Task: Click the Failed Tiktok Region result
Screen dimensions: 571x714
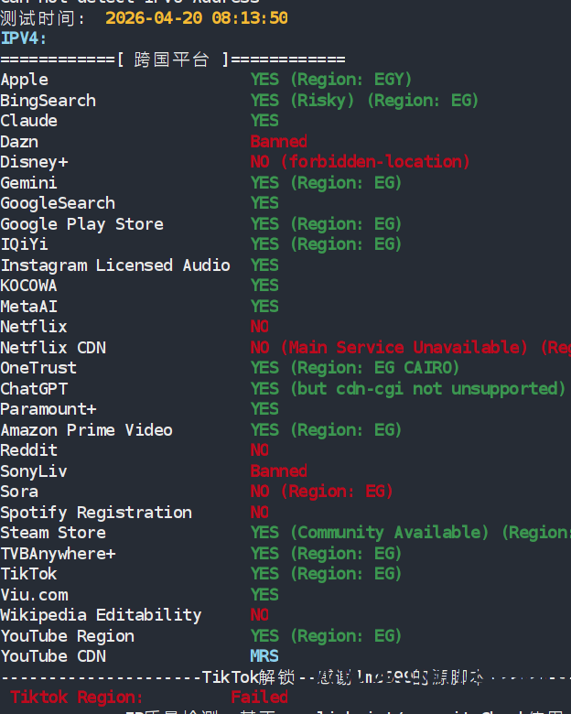Action: 259,698
